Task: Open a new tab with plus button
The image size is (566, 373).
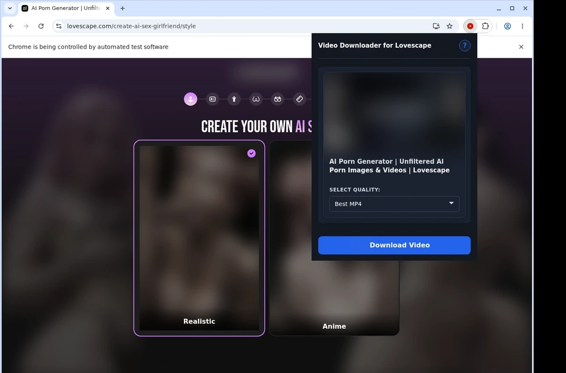Action: click(x=123, y=8)
